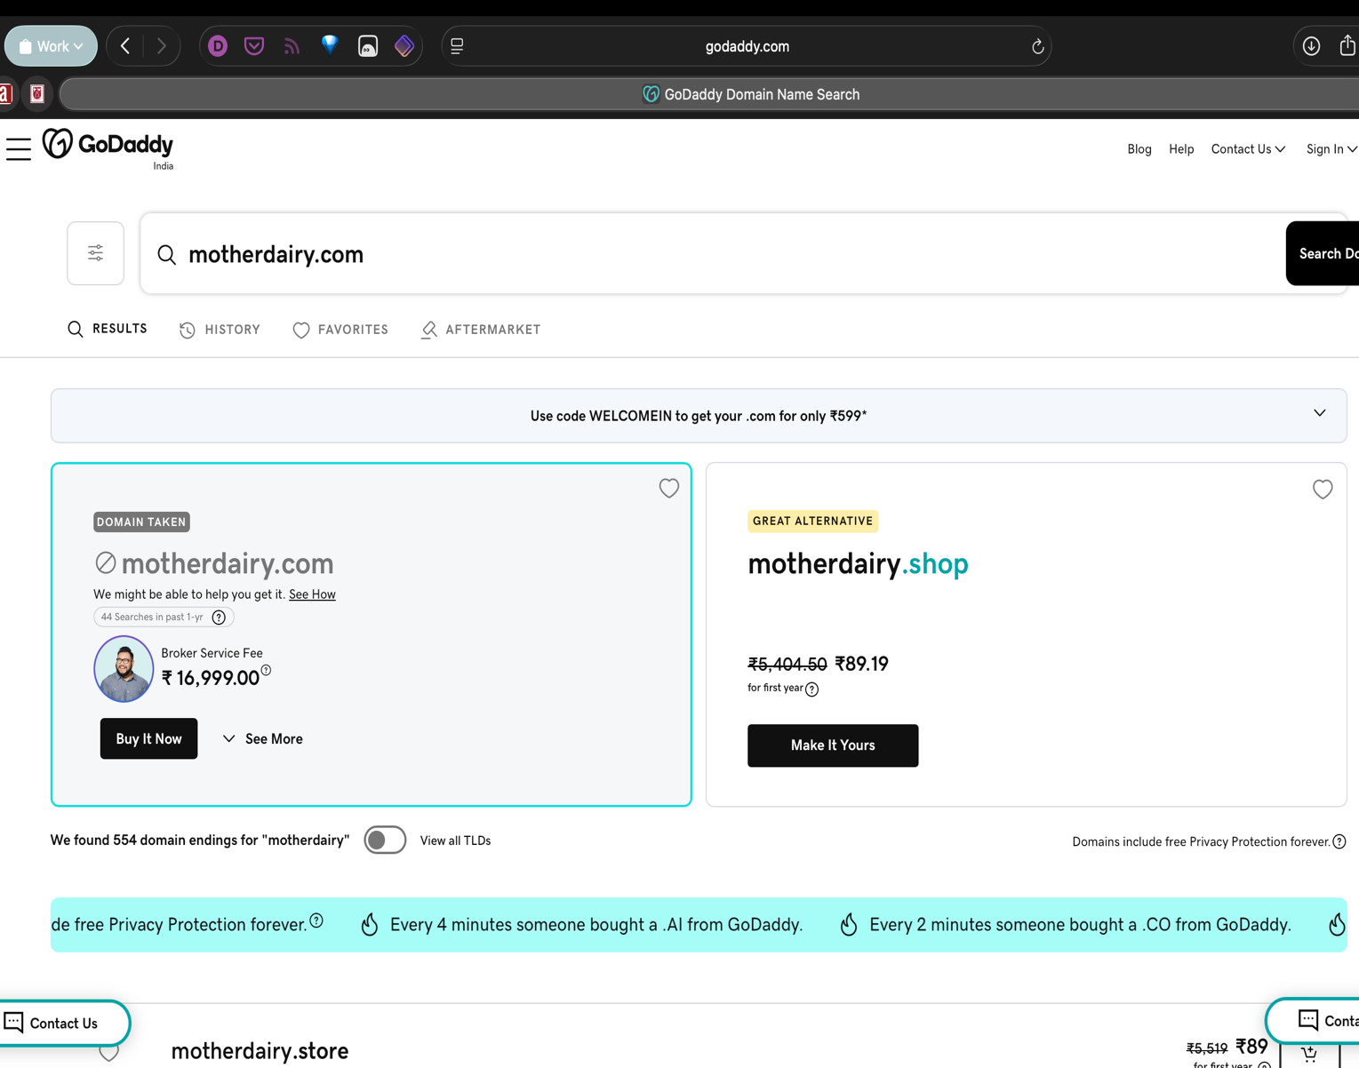1359x1068 pixels.
Task: Open the ghost-shaped extension icon
Action: 368,46
